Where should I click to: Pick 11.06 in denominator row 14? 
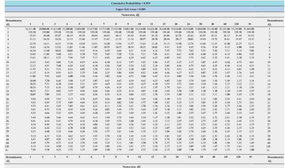[x=32, y=76]
